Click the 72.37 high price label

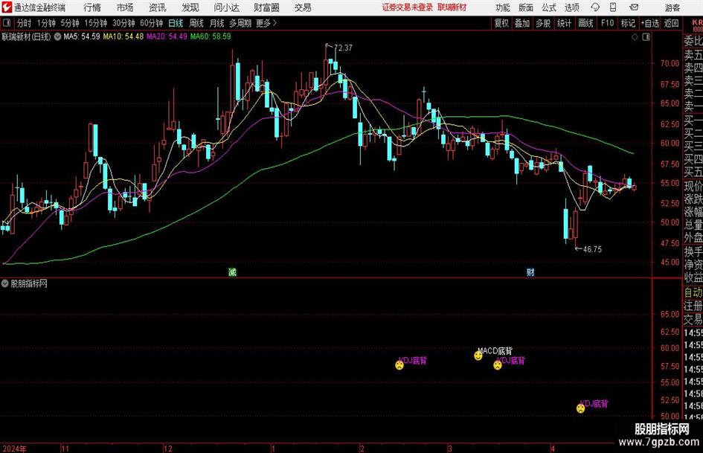(x=344, y=48)
